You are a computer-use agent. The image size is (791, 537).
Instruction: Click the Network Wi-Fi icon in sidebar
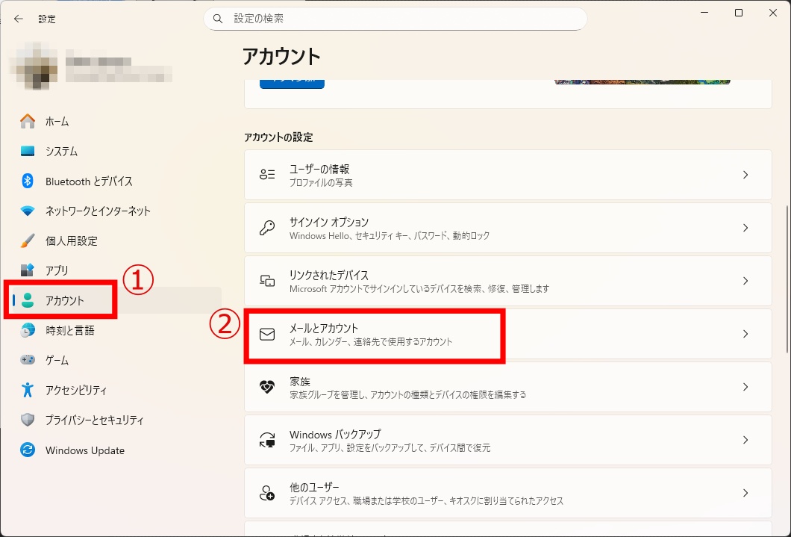pos(28,211)
